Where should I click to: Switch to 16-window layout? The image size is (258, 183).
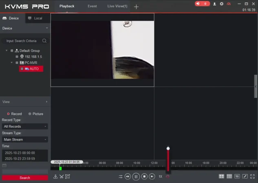(x=237, y=176)
